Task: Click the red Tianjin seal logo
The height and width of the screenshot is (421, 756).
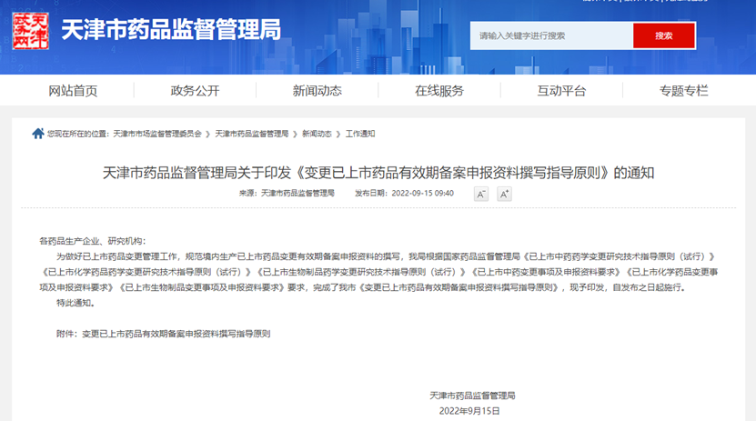Action: point(31,31)
